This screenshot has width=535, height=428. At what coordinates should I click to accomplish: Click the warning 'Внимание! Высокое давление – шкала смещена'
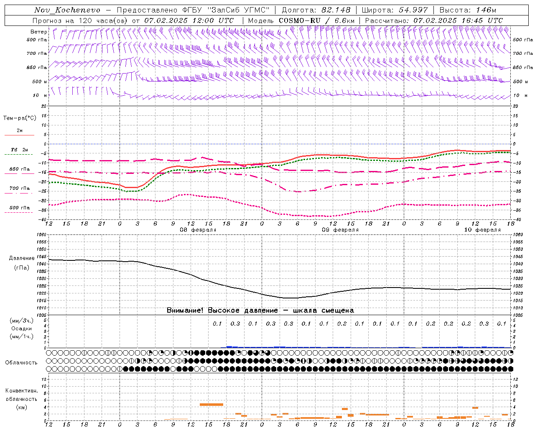click(x=260, y=311)
